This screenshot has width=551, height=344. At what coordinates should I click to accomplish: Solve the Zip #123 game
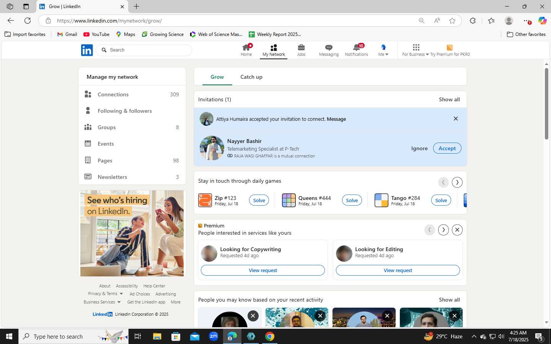[x=259, y=200]
